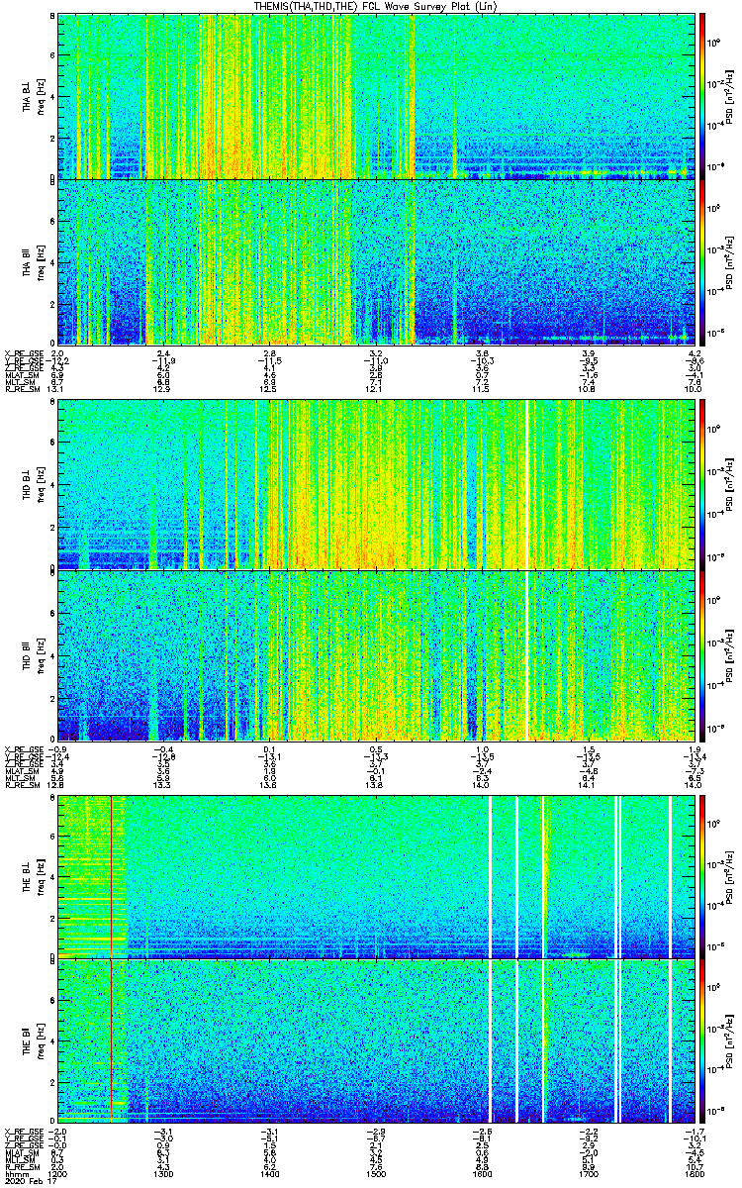
Task: Click the THD B-perpendicular spectrogram panel
Action: [376, 484]
